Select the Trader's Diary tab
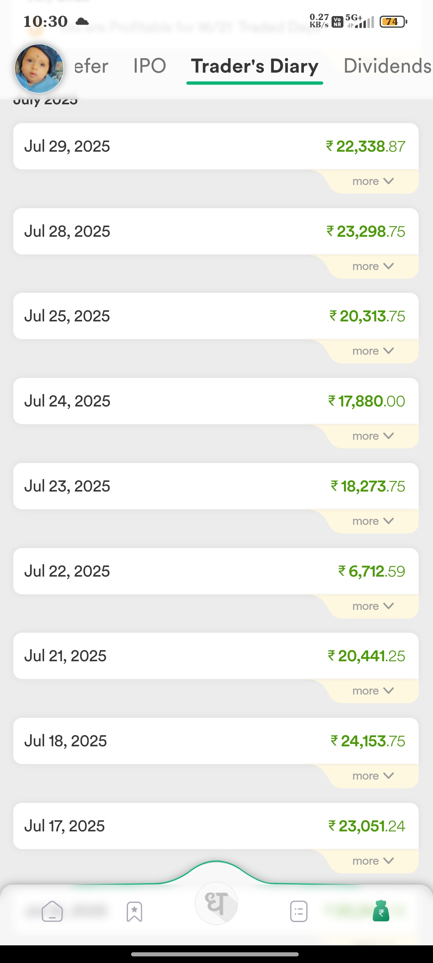 click(x=255, y=66)
